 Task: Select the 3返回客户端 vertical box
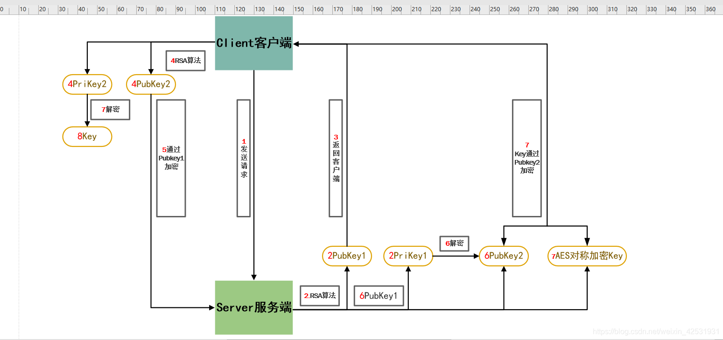[x=336, y=158]
